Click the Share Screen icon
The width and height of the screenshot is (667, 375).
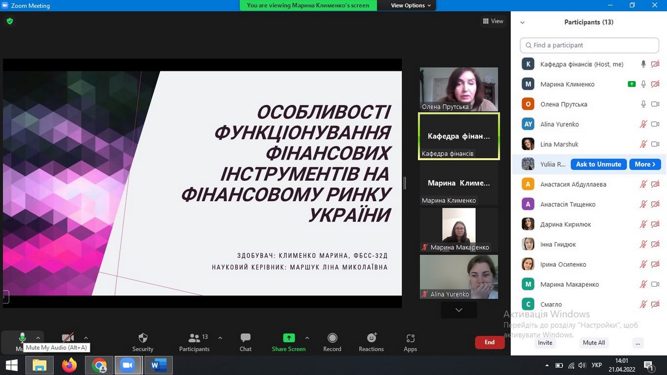tap(288, 338)
